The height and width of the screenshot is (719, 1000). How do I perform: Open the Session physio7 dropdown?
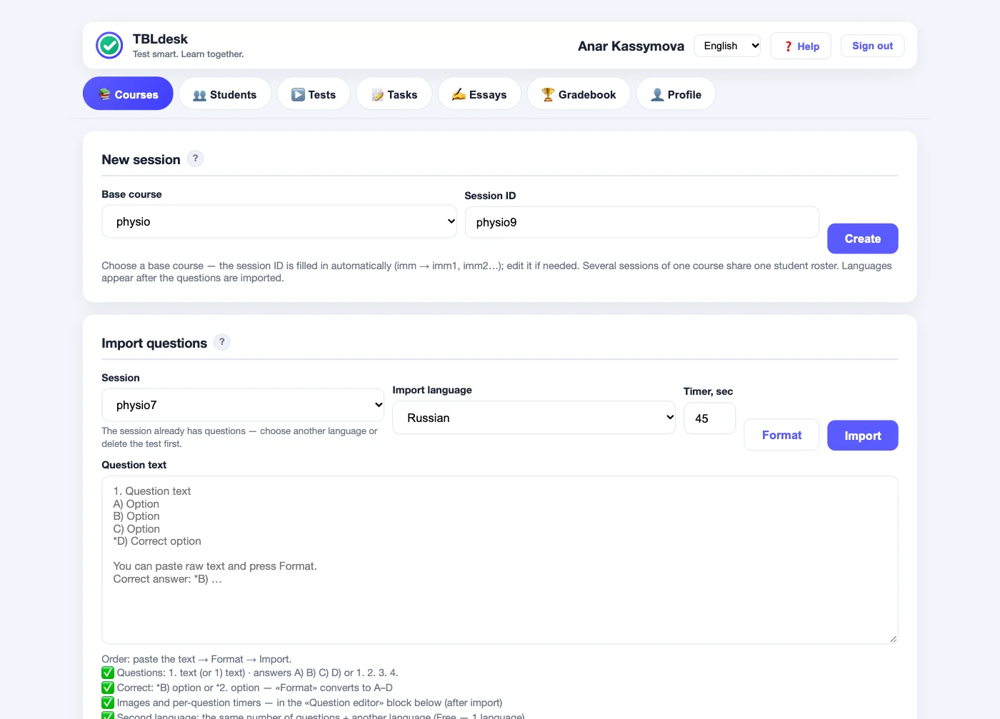pos(243,405)
